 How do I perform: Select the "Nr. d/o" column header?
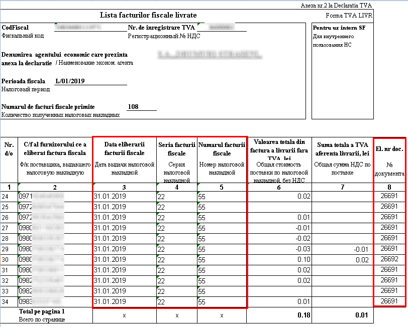point(9,149)
